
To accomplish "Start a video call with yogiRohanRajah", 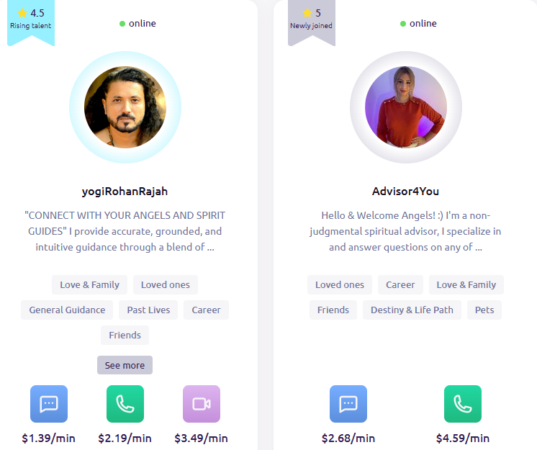I will point(202,404).
